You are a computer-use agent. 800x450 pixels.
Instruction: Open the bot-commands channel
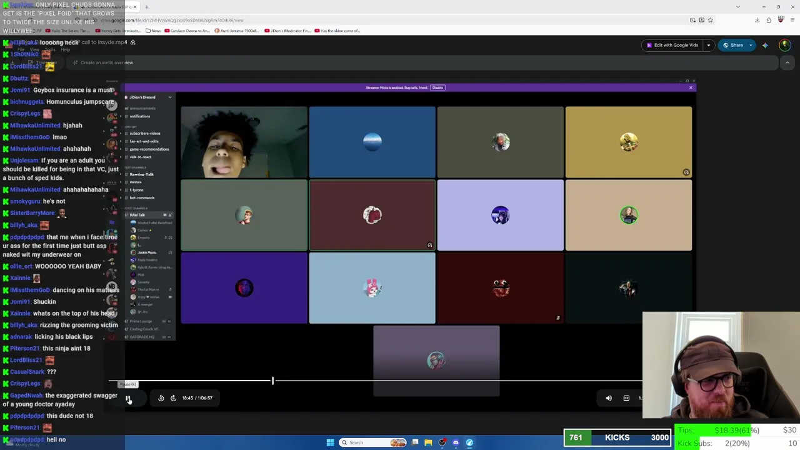[142, 197]
